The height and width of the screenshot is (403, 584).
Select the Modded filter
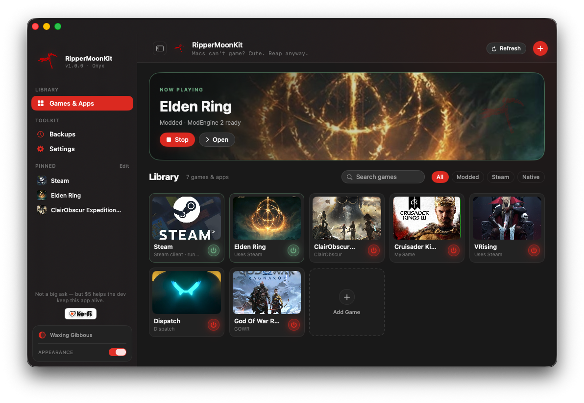tap(467, 177)
